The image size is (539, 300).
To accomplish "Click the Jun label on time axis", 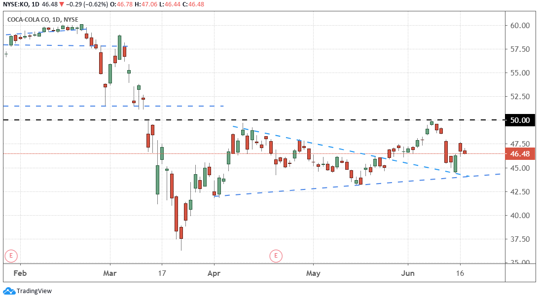I will click(408, 272).
